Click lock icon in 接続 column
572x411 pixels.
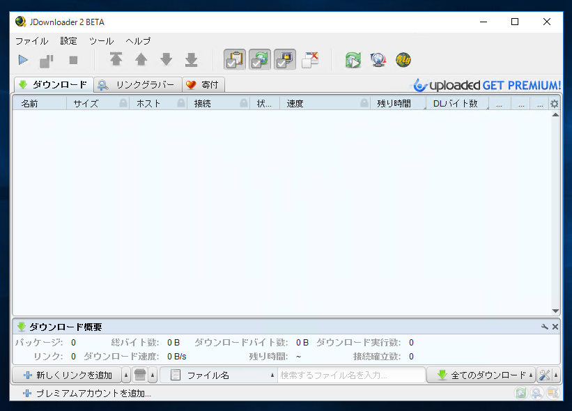pyautogui.click(x=244, y=103)
